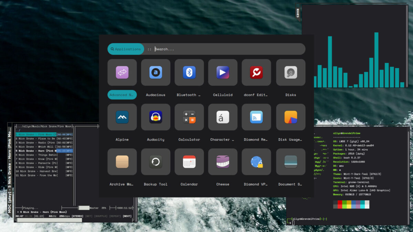
Task: Open the Bluetooth manager icon
Action: coord(189,73)
